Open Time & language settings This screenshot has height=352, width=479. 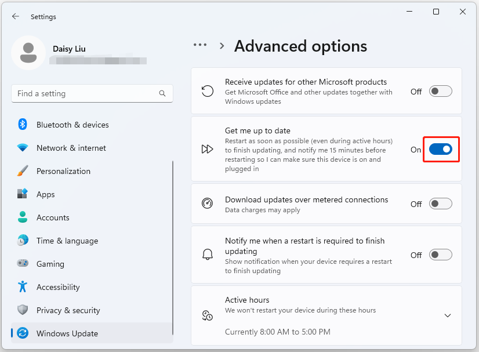[67, 241]
